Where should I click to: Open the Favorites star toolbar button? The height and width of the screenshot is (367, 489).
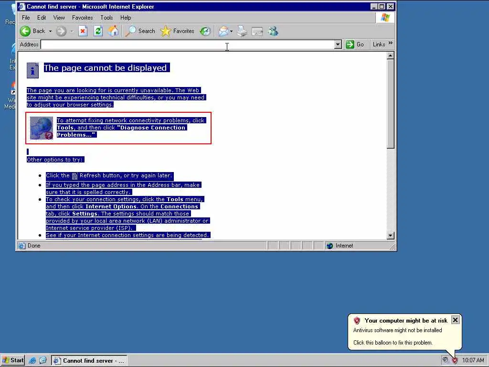177,31
